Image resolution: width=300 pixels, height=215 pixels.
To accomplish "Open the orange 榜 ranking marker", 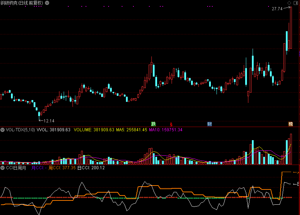I will coord(291,124).
